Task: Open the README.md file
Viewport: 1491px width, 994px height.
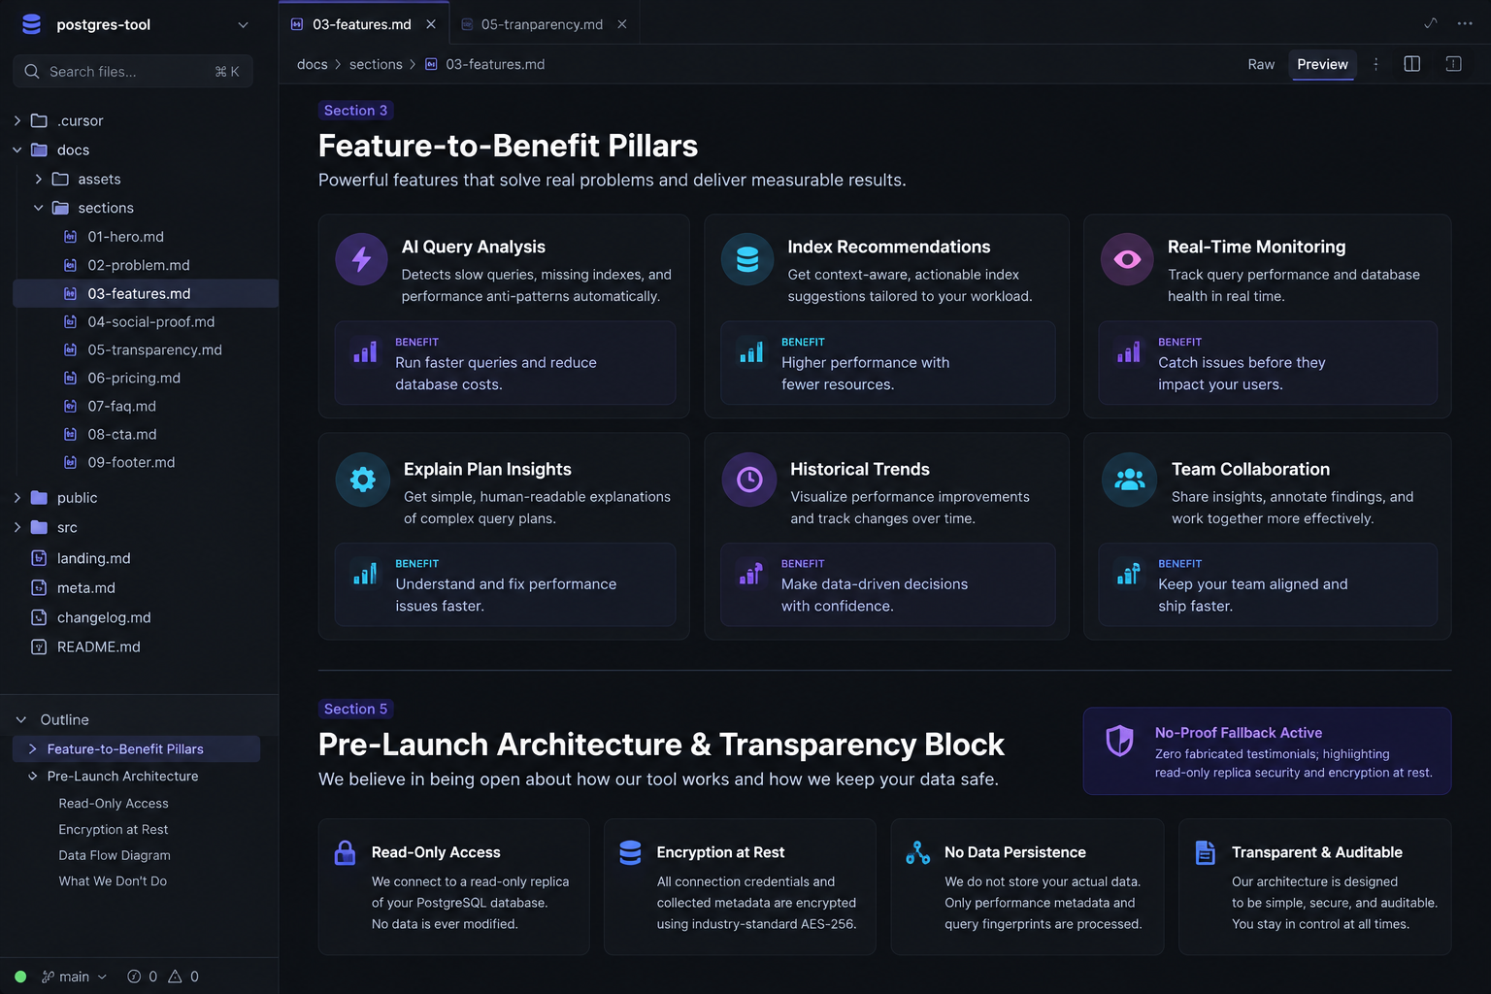Action: (98, 646)
